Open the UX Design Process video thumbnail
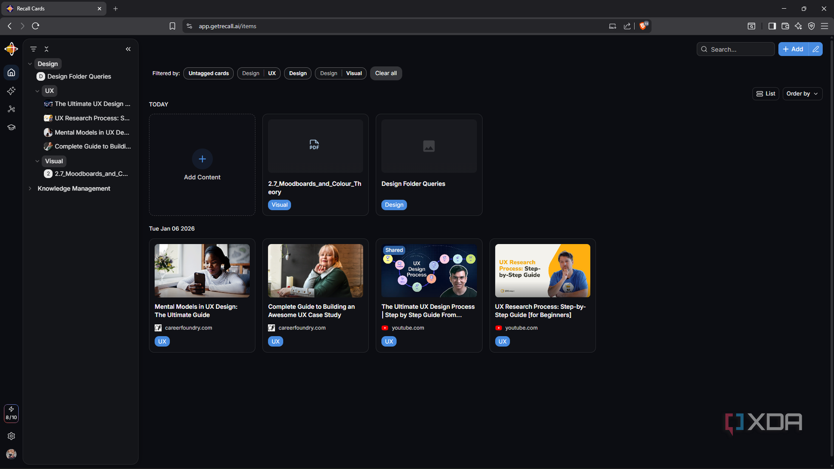 click(429, 271)
